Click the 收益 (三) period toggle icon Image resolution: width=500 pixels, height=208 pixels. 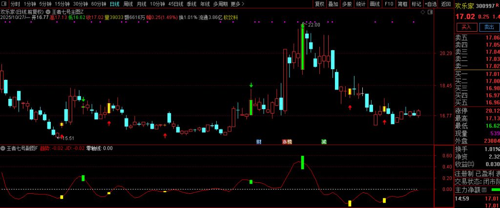[x=471, y=164]
